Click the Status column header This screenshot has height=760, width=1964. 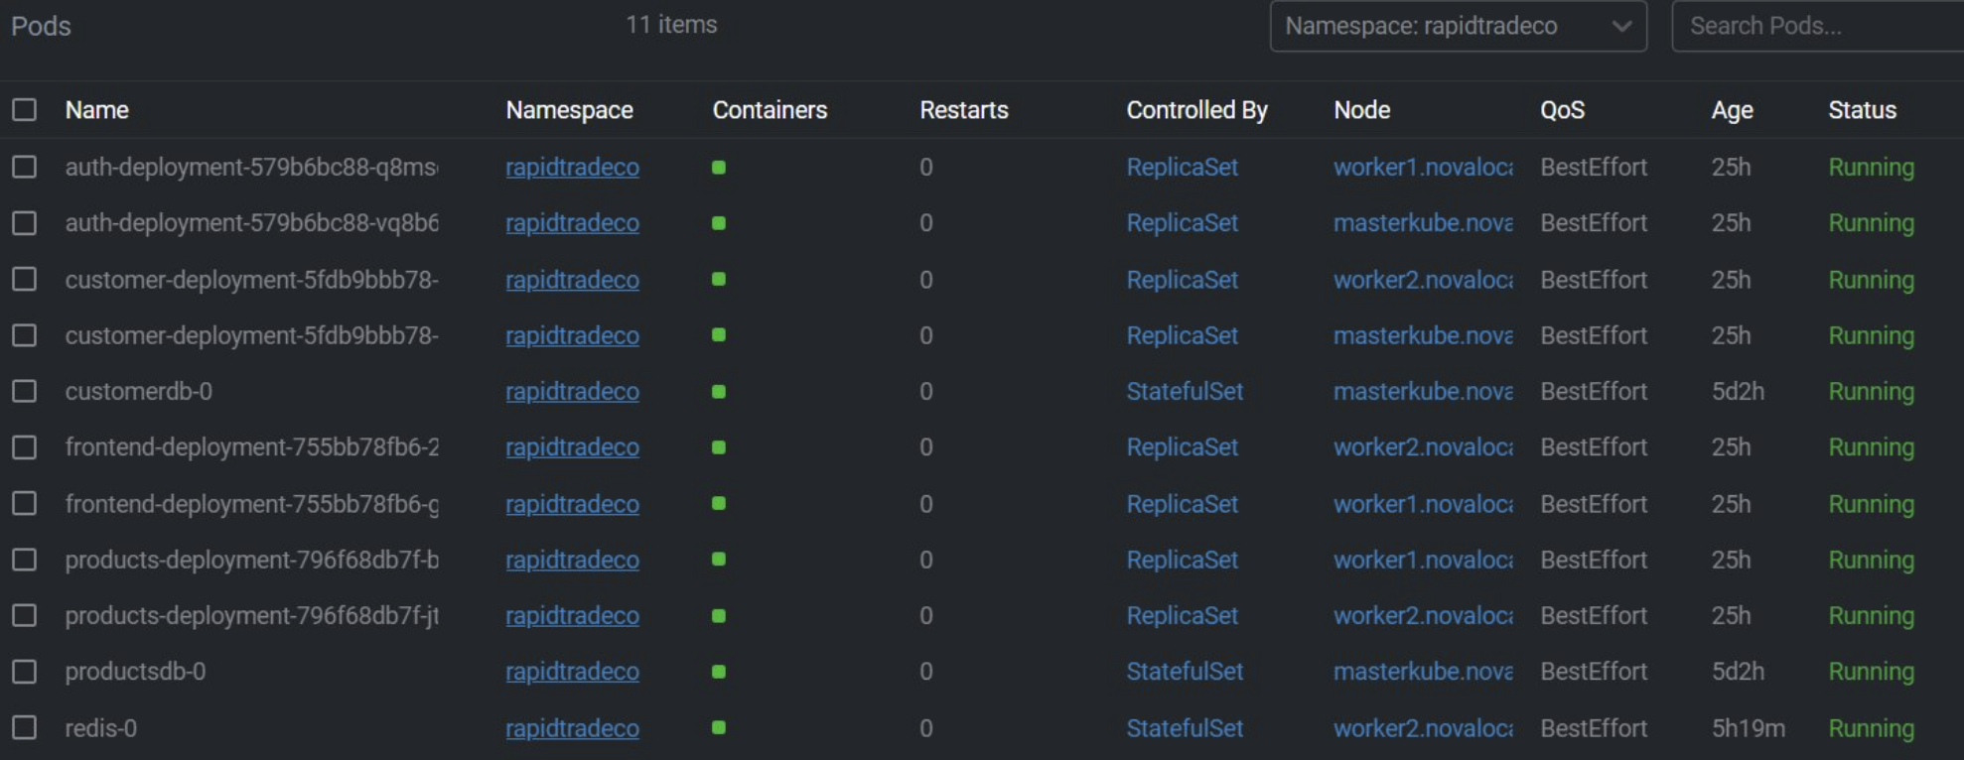(x=1862, y=110)
